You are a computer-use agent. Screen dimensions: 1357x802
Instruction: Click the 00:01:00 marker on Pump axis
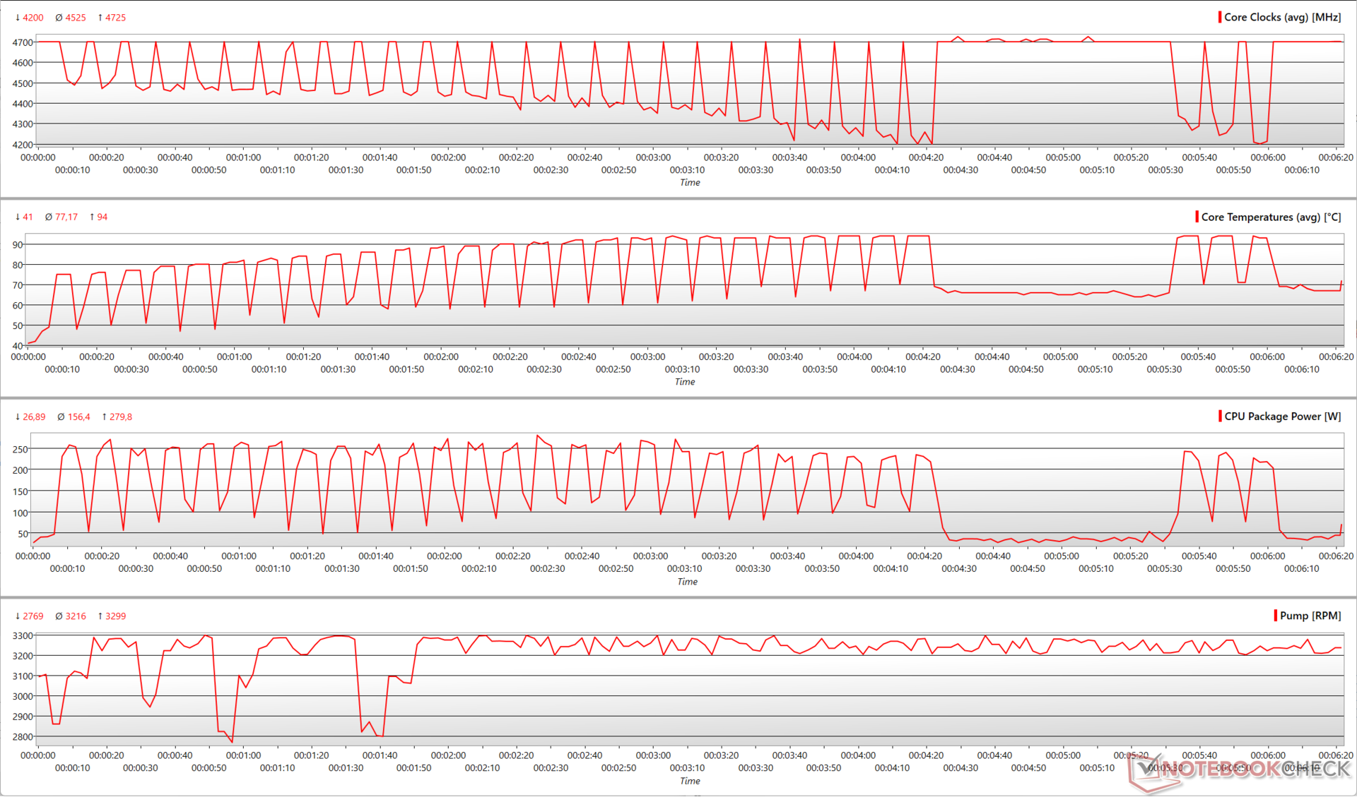[243, 755]
